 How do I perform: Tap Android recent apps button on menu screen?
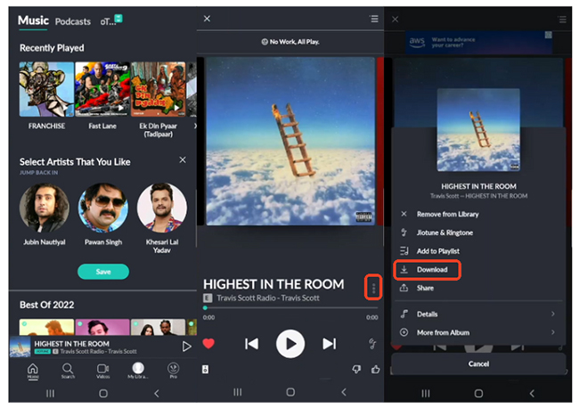coord(426,393)
